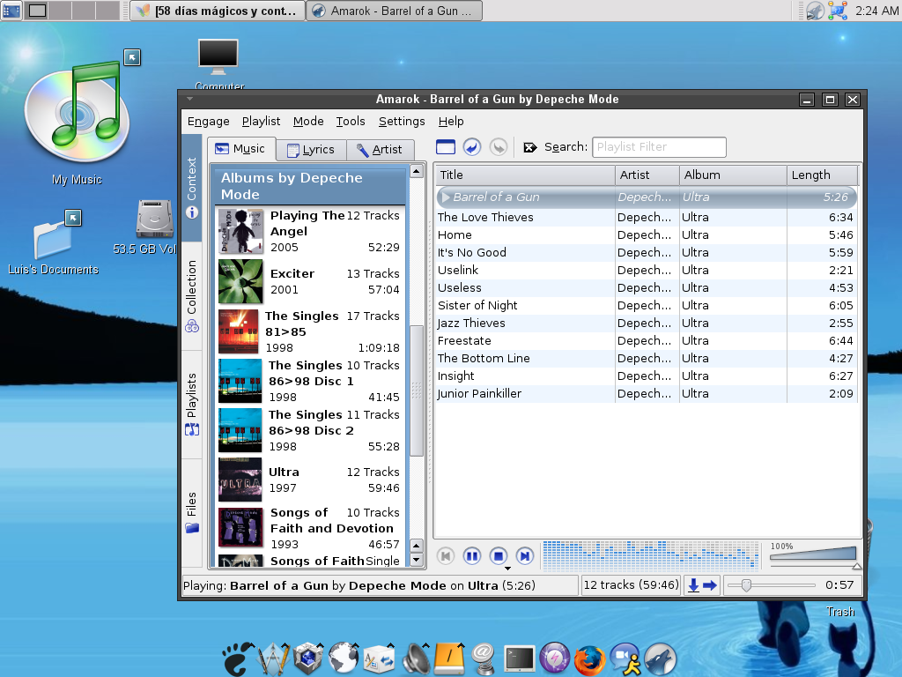Viewport: 902px width, 677px height.
Task: Open the Engage menu
Action: pos(208,122)
